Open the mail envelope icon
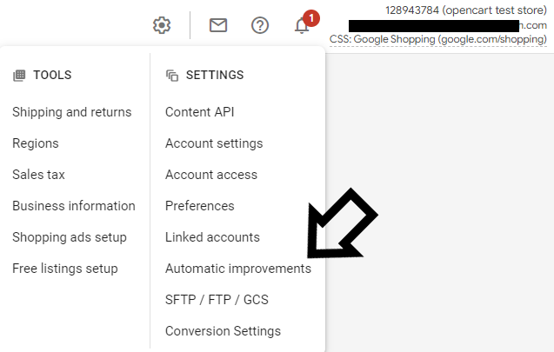Image resolution: width=554 pixels, height=352 pixels. pyautogui.click(x=218, y=25)
